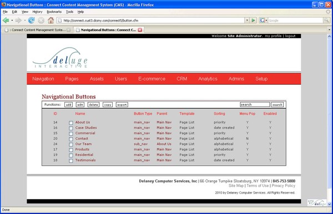
Task: Open the History menu
Action: pos(37,12)
